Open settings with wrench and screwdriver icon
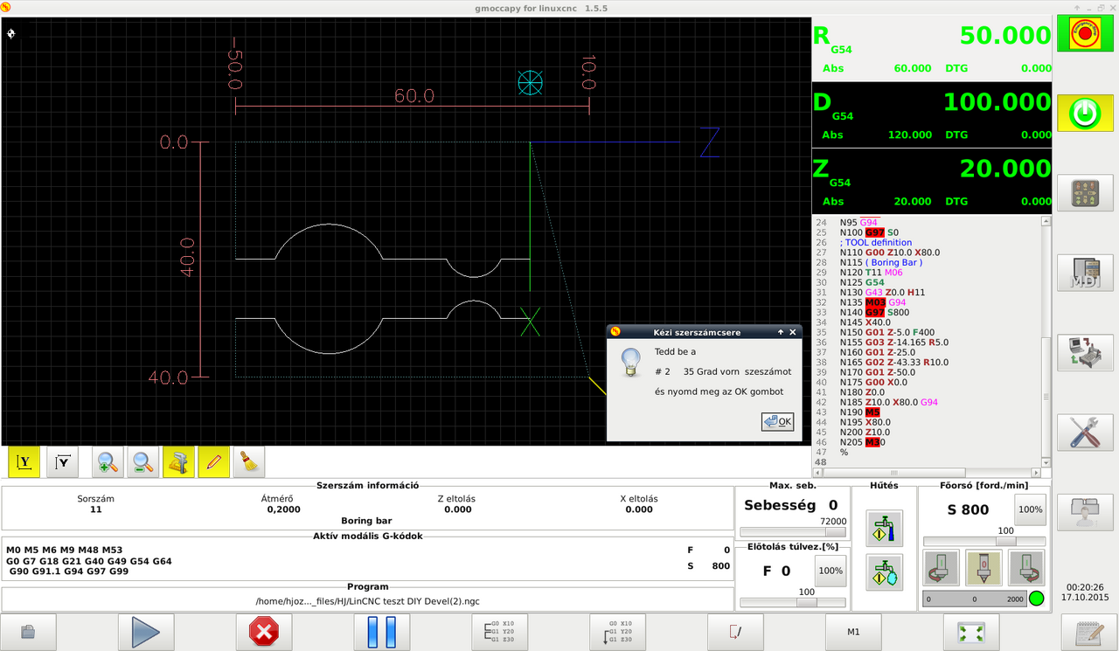 (1085, 433)
